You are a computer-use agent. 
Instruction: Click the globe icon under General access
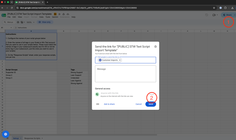tap(97, 94)
